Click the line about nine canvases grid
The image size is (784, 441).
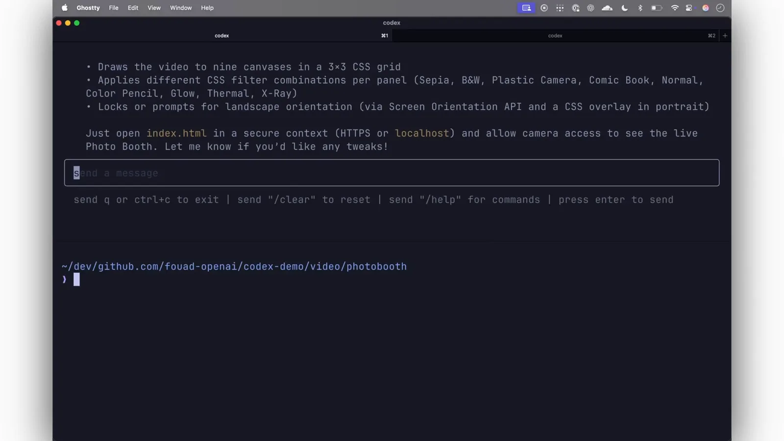click(244, 67)
